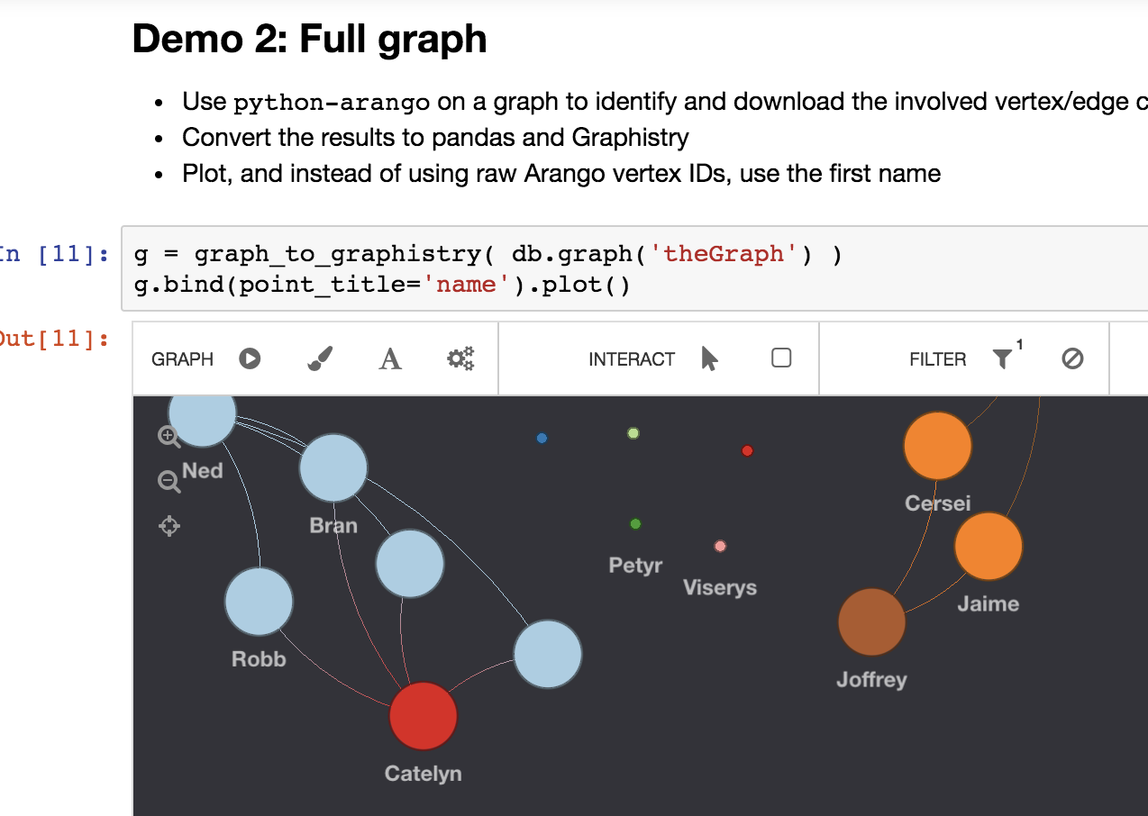
Task: Click the FILTER toolbar label
Action: pyautogui.click(x=938, y=359)
